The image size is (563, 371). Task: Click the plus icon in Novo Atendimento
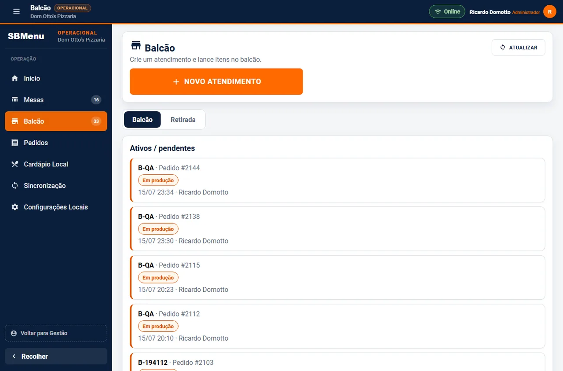176,82
